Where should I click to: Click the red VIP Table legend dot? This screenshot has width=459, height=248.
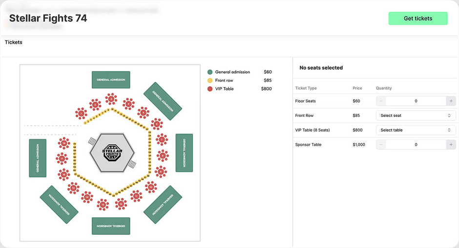(x=210, y=89)
